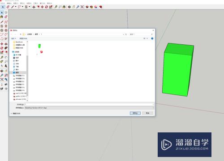Click the Save button in the dialog
The height and width of the screenshot is (161, 224).
135,113
